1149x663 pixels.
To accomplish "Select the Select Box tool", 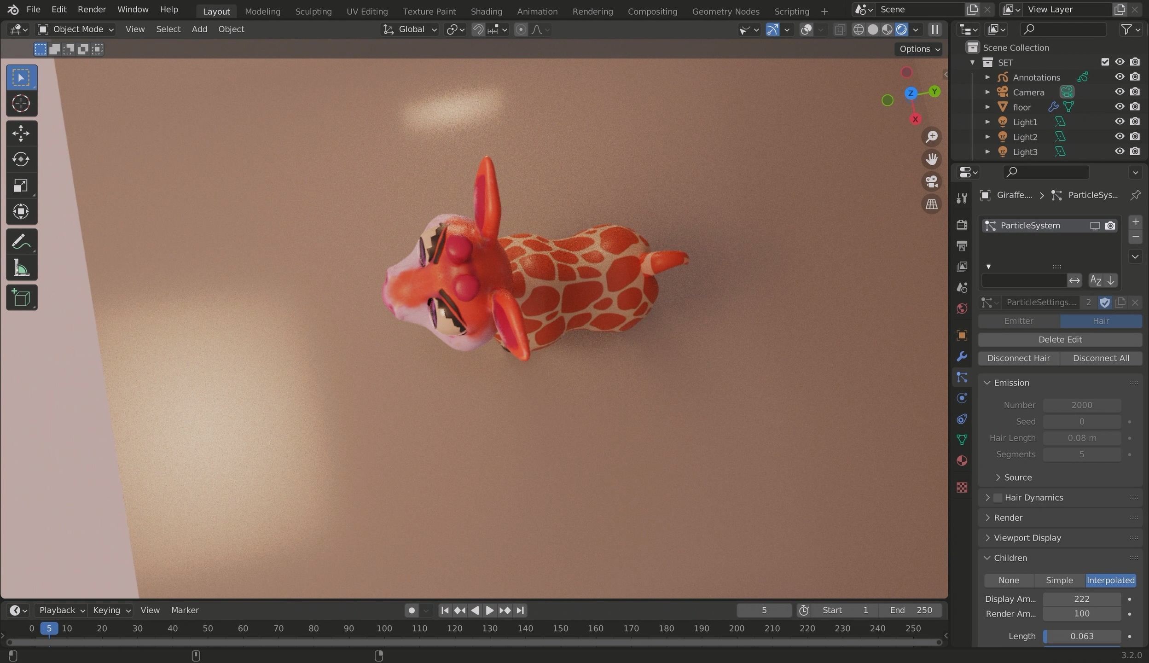I will tap(21, 77).
